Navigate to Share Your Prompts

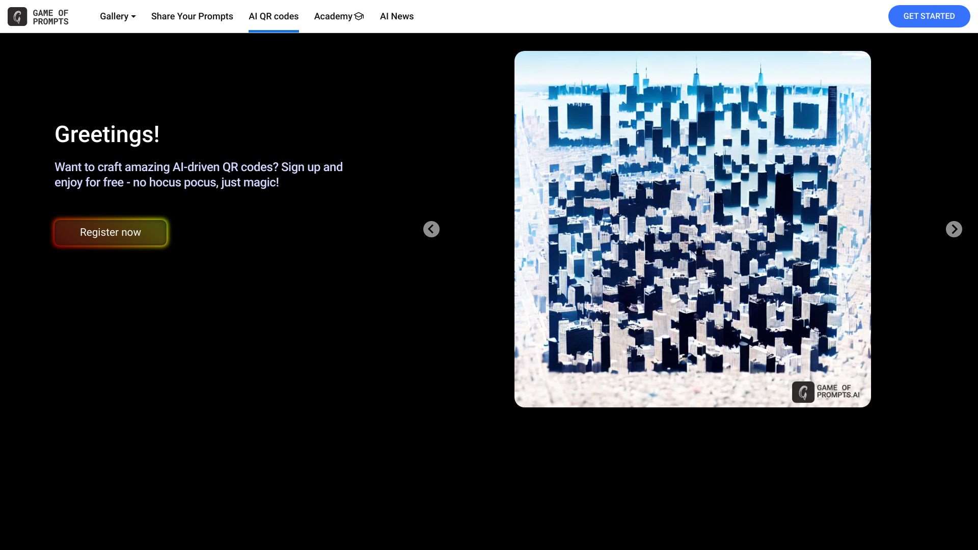point(192,16)
